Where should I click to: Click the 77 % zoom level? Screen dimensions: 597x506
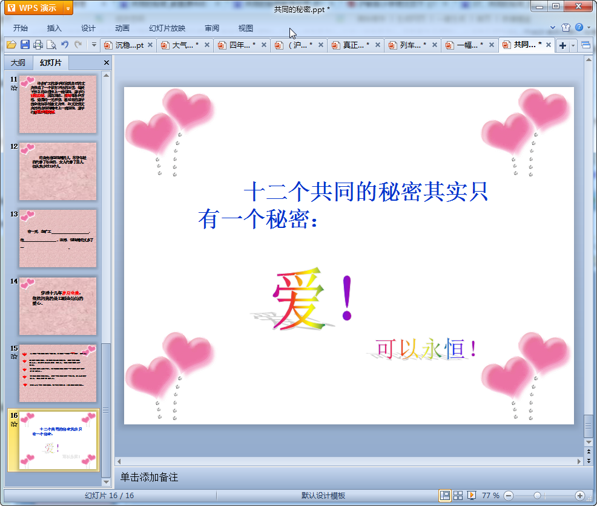click(490, 495)
